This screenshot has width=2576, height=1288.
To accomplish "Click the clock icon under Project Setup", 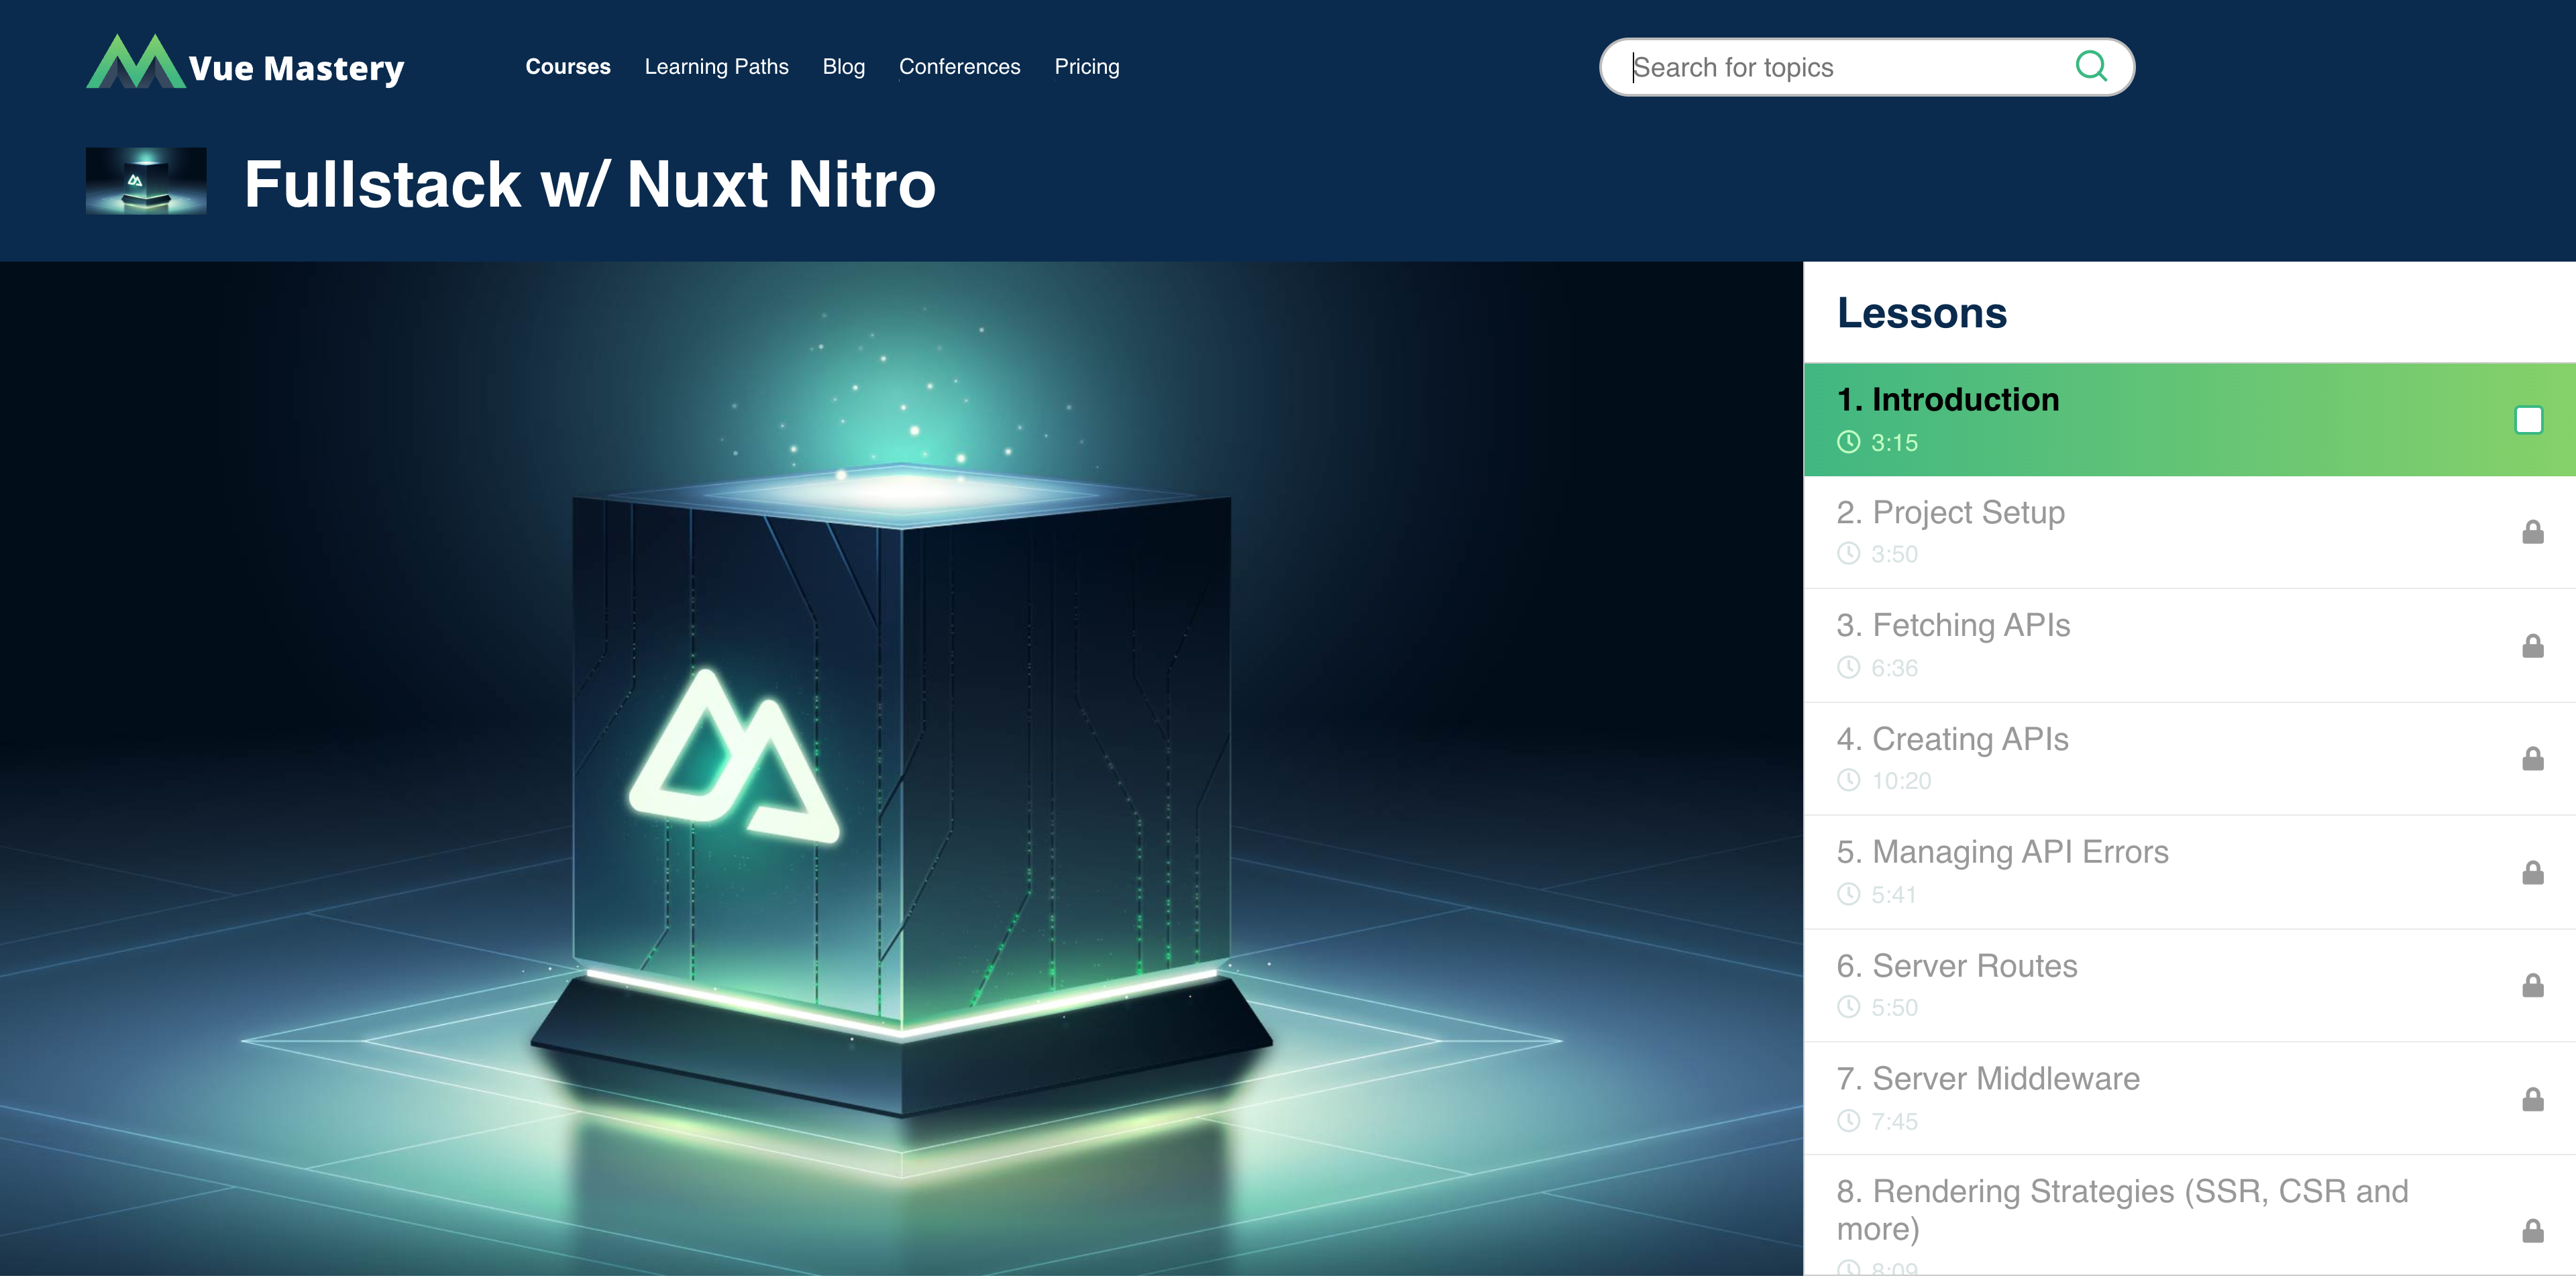I will 1848,553.
